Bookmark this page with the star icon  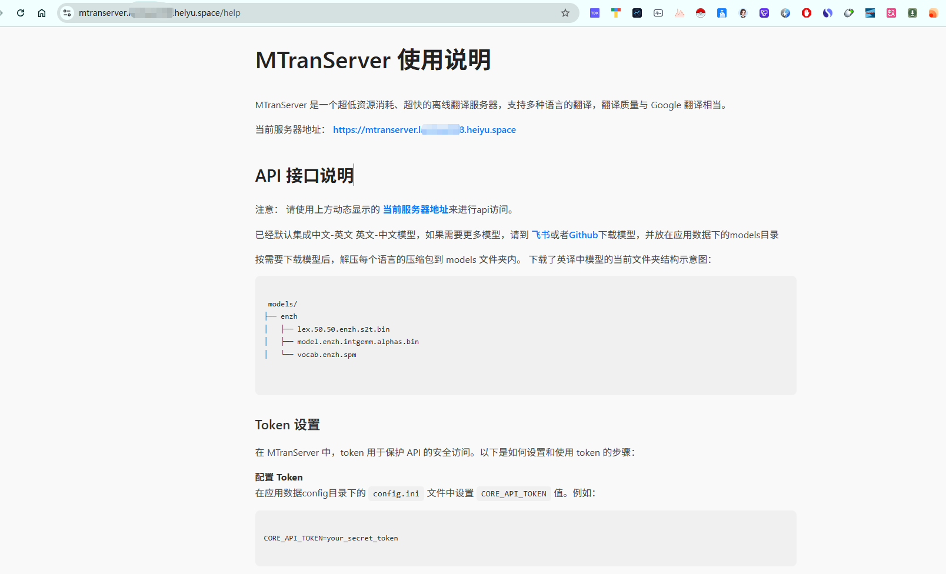click(565, 13)
